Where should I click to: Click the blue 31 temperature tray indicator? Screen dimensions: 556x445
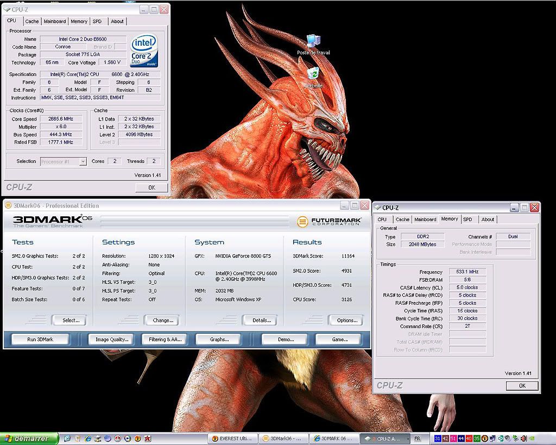point(438,438)
